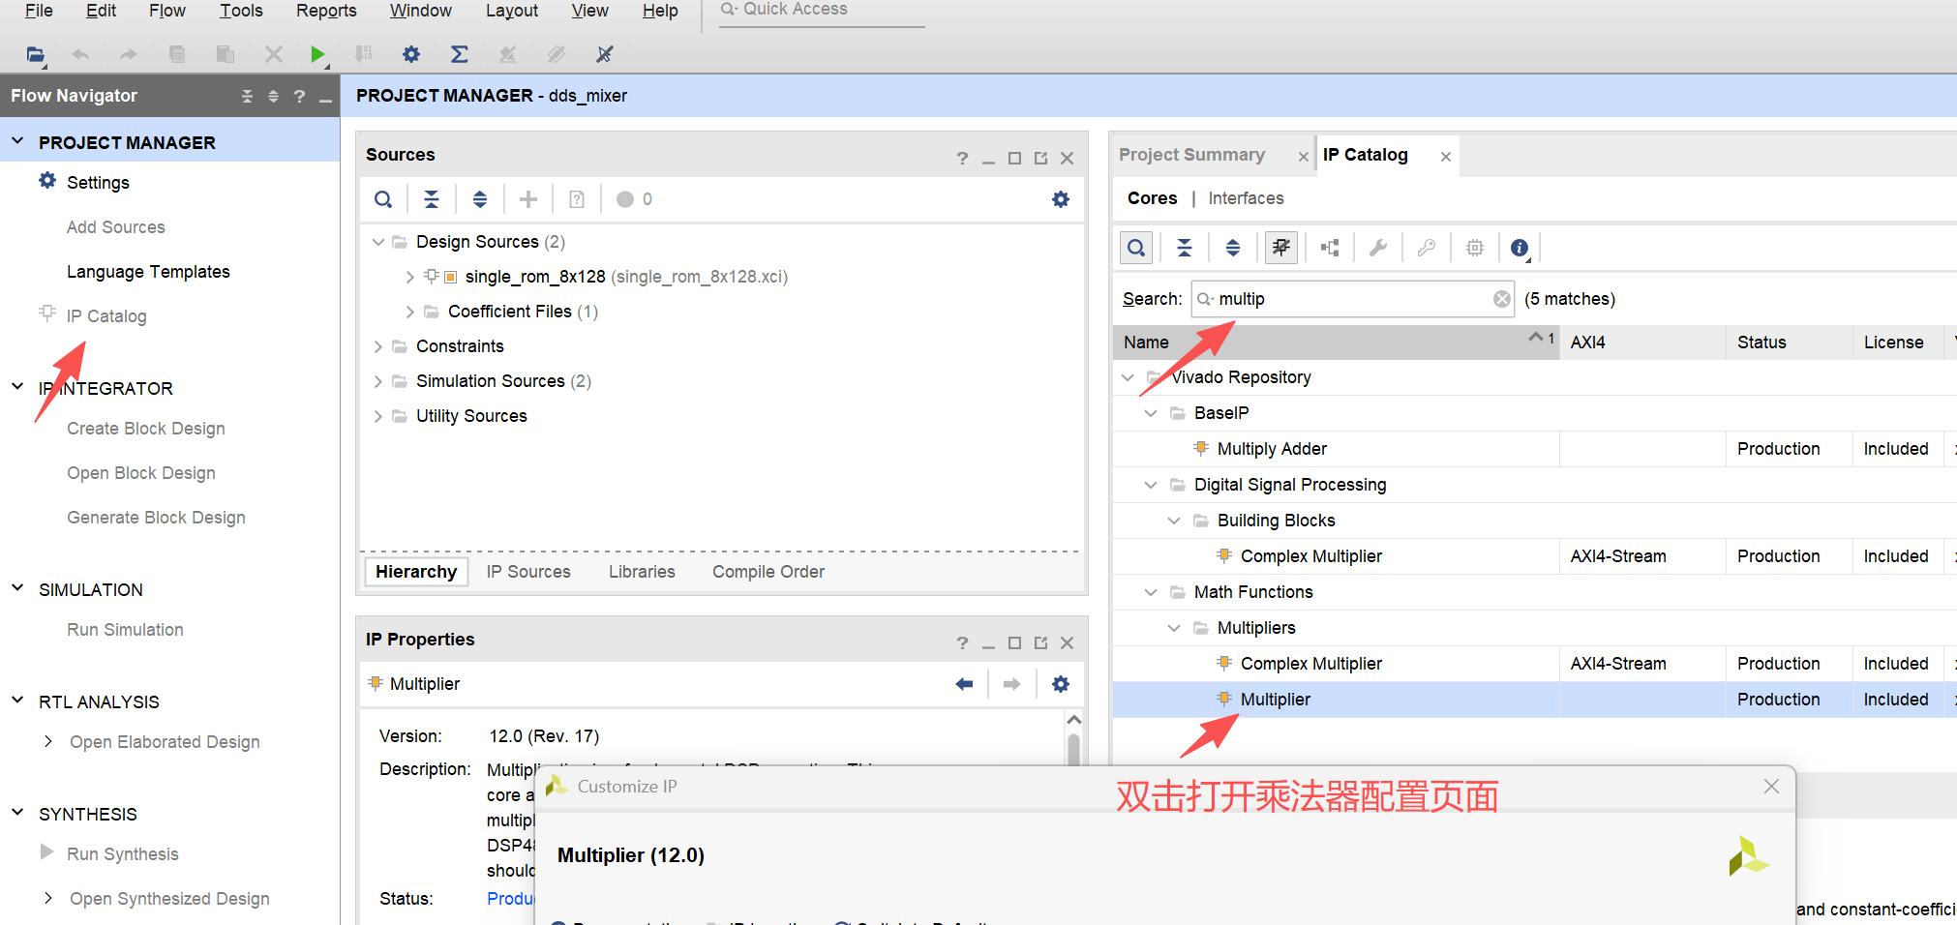Click the chip icon in IP Catalog toolbar

click(1475, 248)
